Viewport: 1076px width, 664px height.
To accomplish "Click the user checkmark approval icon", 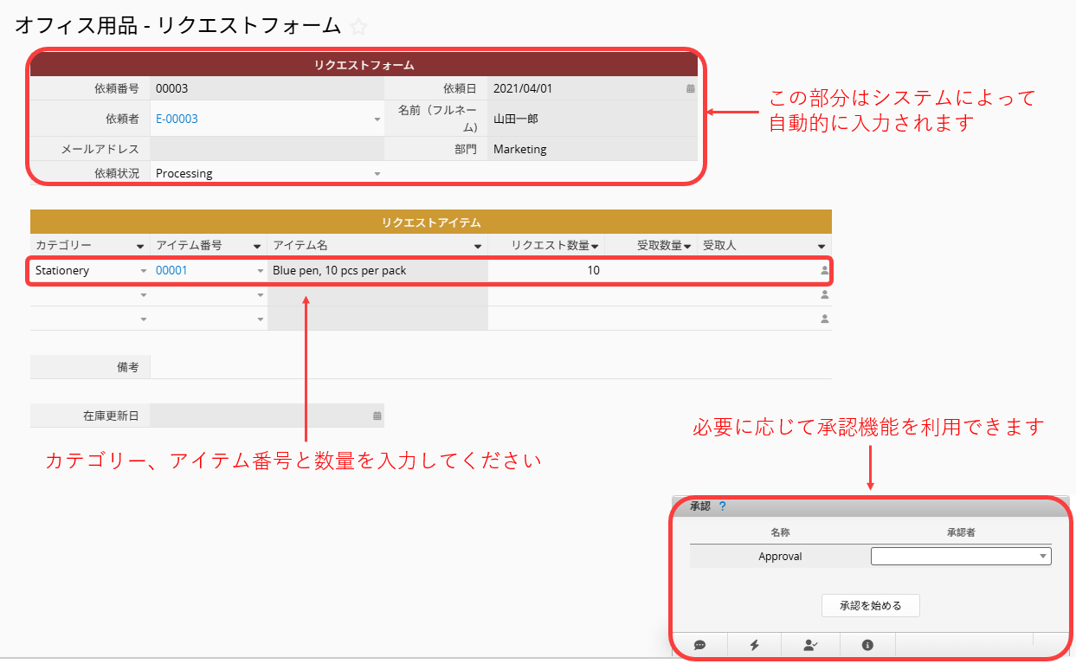I will click(809, 645).
